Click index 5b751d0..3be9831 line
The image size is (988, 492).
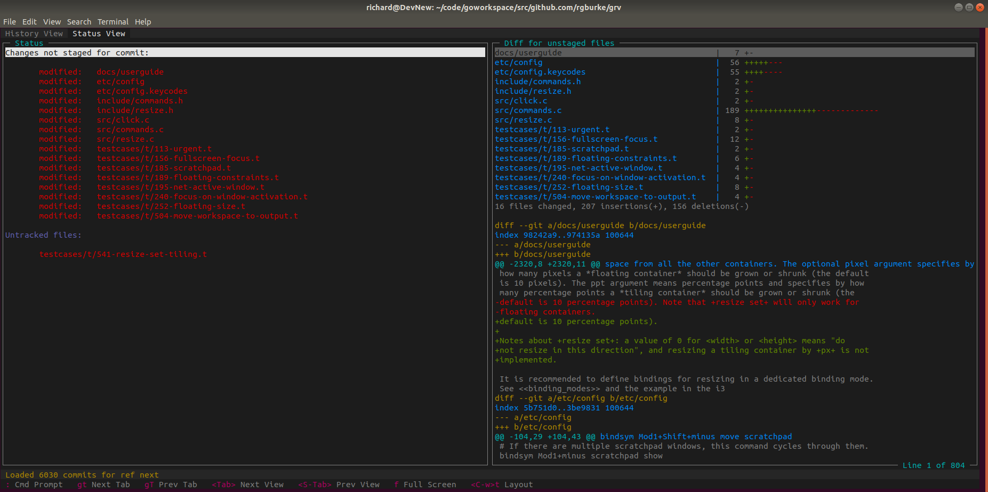pyautogui.click(x=564, y=408)
